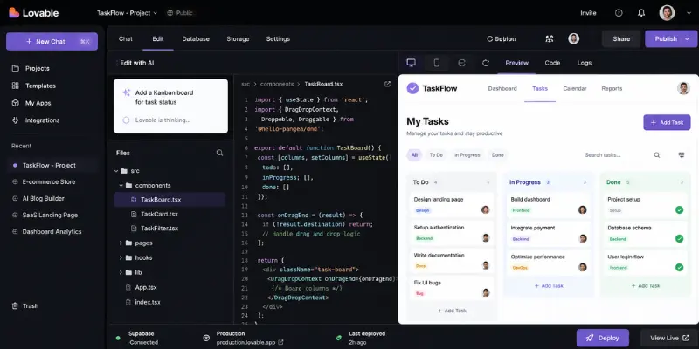Image resolution: width=699 pixels, height=349 pixels.
Task: Click the Done column menu icon
Action: tap(682, 182)
